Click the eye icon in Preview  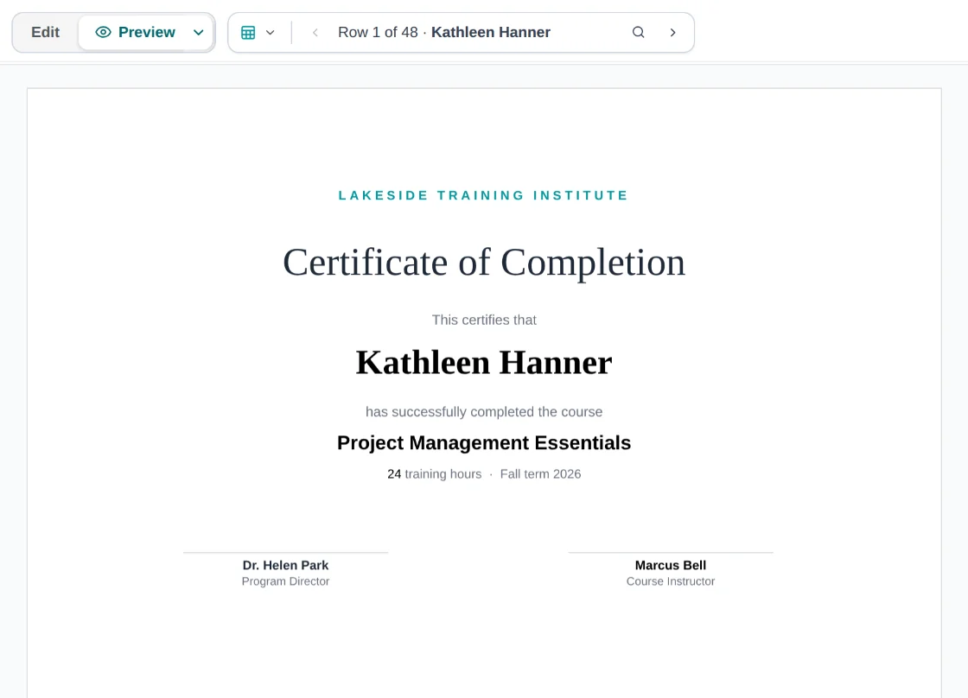[x=103, y=32]
